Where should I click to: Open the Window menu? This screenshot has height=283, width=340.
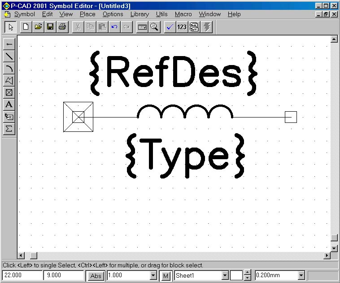coord(209,14)
